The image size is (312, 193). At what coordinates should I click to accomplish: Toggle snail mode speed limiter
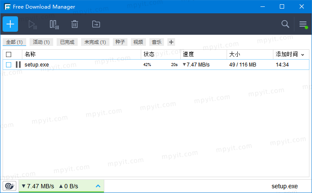pyautogui.click(x=9, y=186)
